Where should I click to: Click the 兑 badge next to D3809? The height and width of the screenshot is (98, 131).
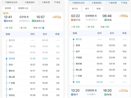pos(96,90)
